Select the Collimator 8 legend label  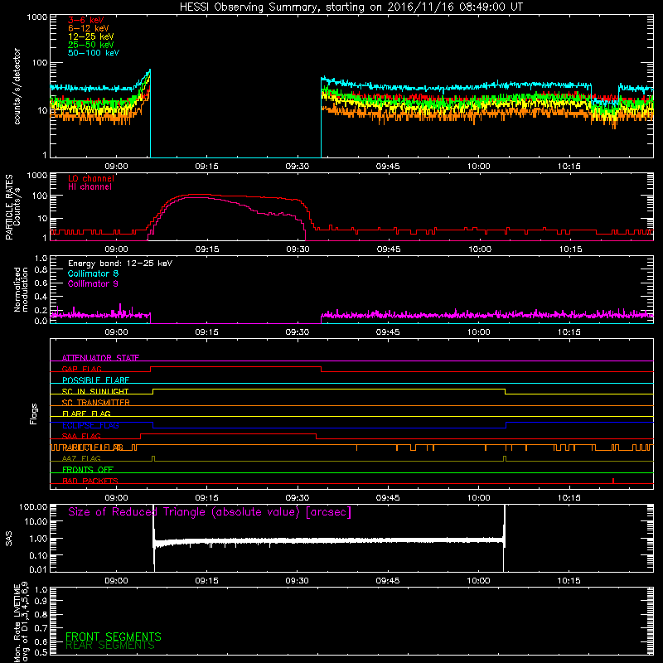93,273
